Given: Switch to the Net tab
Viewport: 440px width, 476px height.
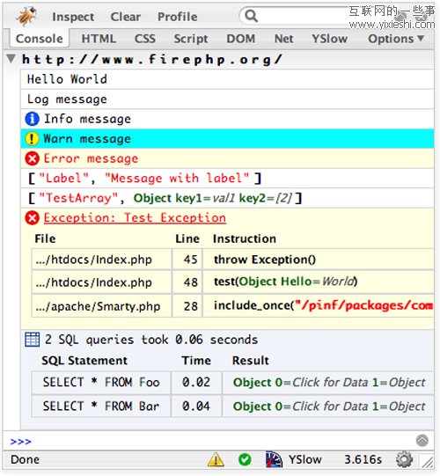Looking at the screenshot, I should [284, 39].
